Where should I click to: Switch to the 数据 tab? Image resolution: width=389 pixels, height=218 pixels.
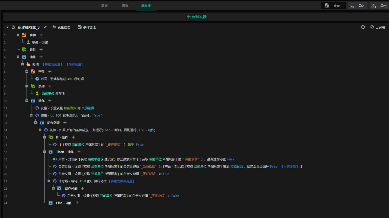[x=104, y=5]
